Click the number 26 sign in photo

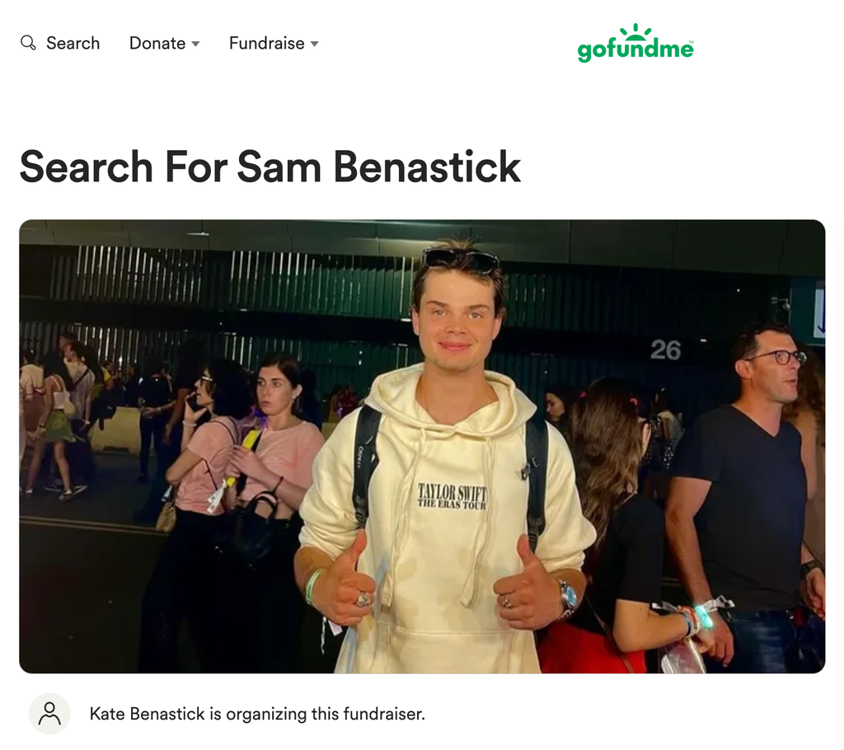click(x=665, y=350)
